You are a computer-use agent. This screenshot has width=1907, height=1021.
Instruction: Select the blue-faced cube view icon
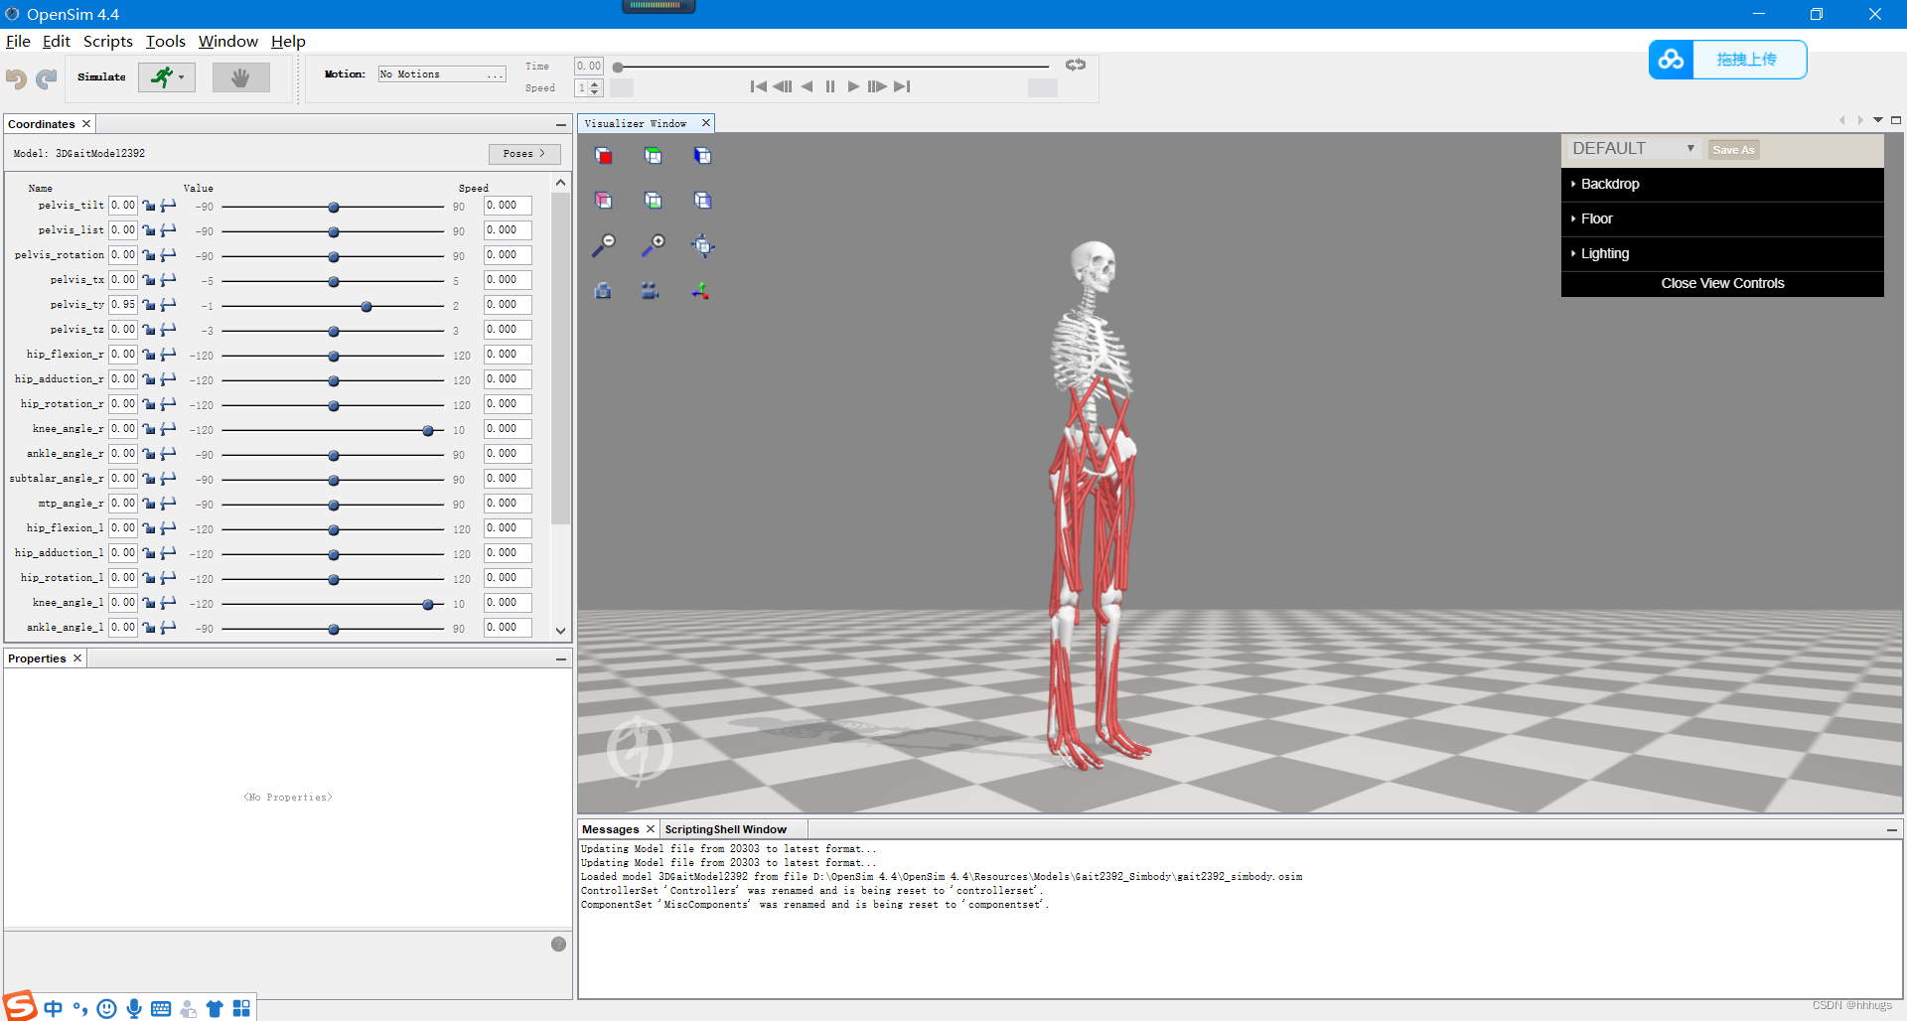tap(702, 155)
